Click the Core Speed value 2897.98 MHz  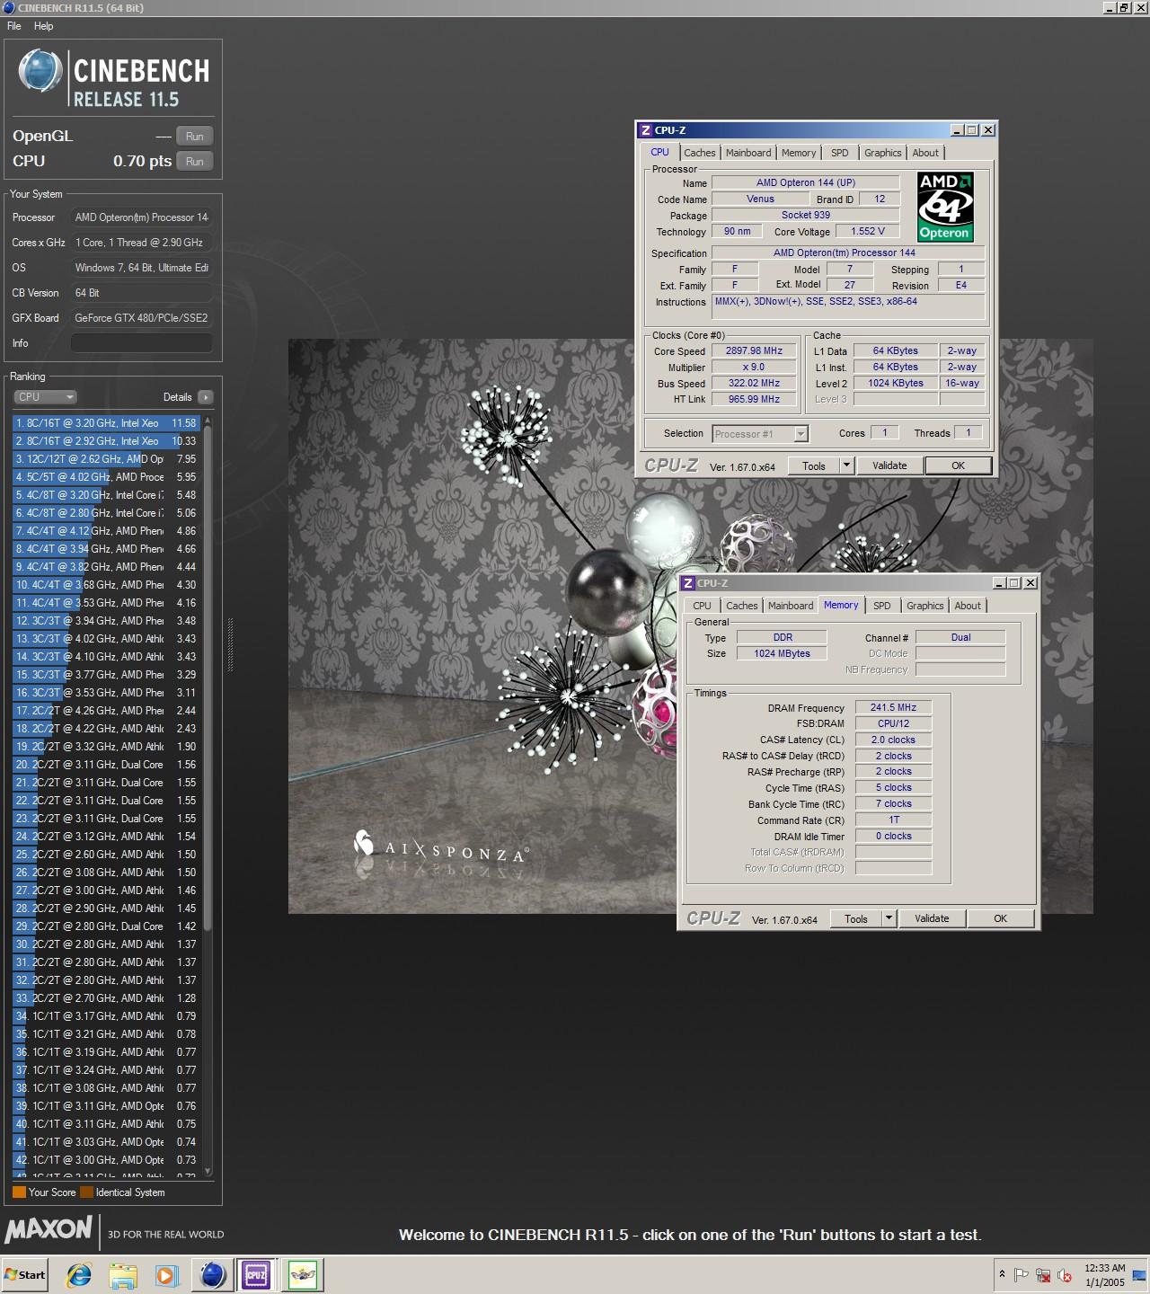754,351
